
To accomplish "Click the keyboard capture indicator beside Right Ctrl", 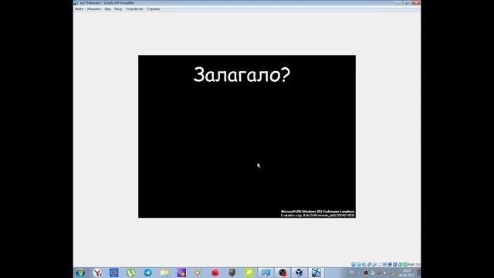I will [x=405, y=264].
